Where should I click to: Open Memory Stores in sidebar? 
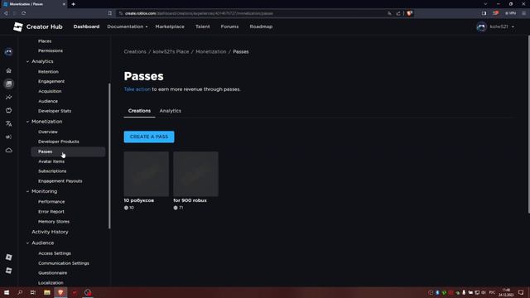54,222
